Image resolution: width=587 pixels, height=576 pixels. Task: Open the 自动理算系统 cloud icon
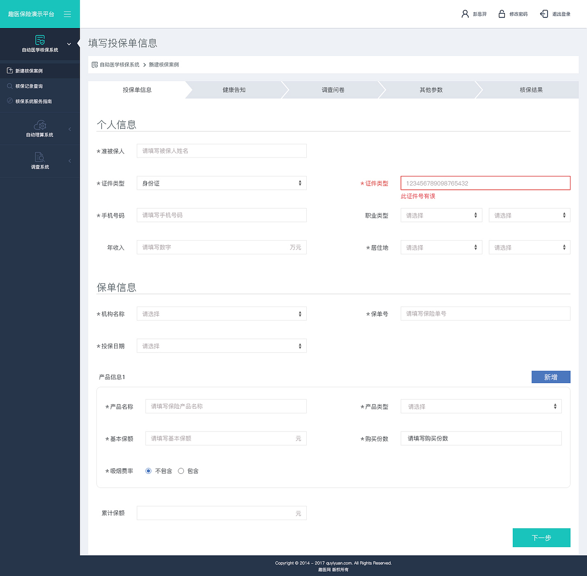pyautogui.click(x=40, y=125)
